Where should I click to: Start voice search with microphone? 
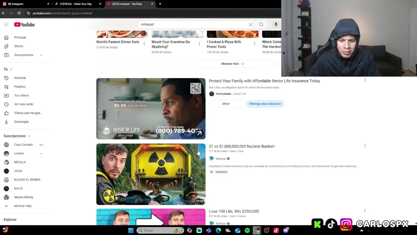click(x=276, y=24)
